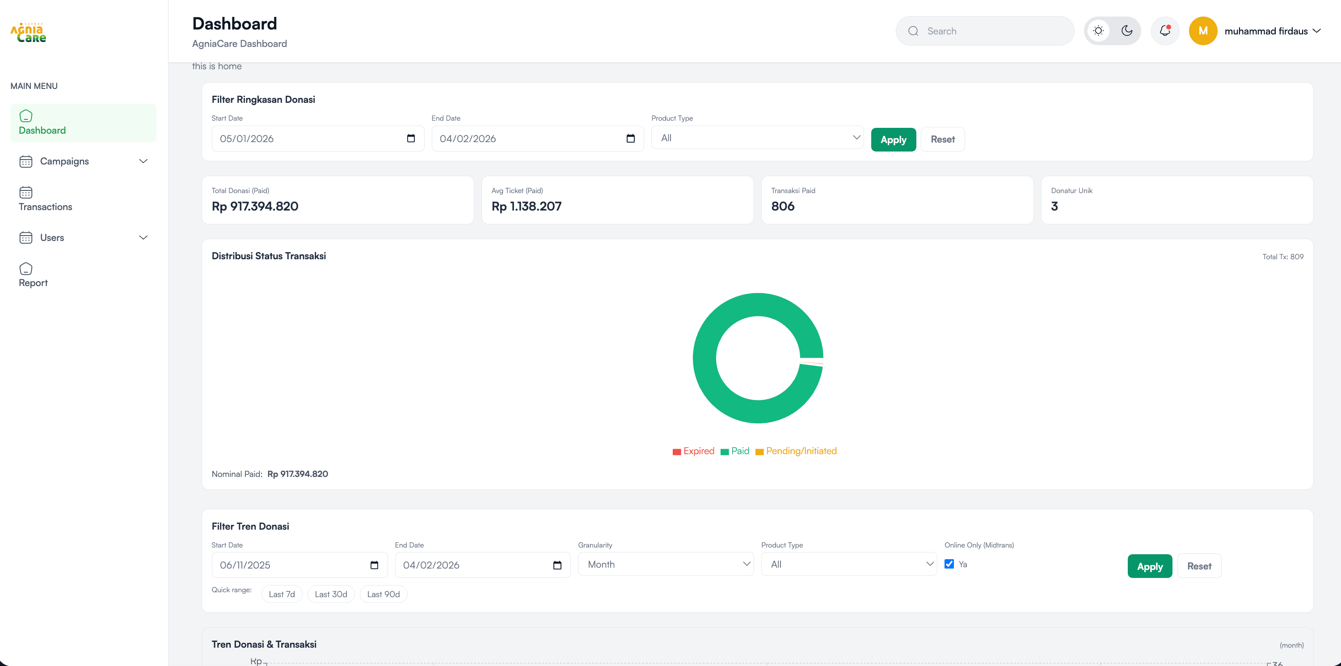Click the Distribusi Status Transaksi heading
Screen dimensions: 1341x666
(x=269, y=256)
